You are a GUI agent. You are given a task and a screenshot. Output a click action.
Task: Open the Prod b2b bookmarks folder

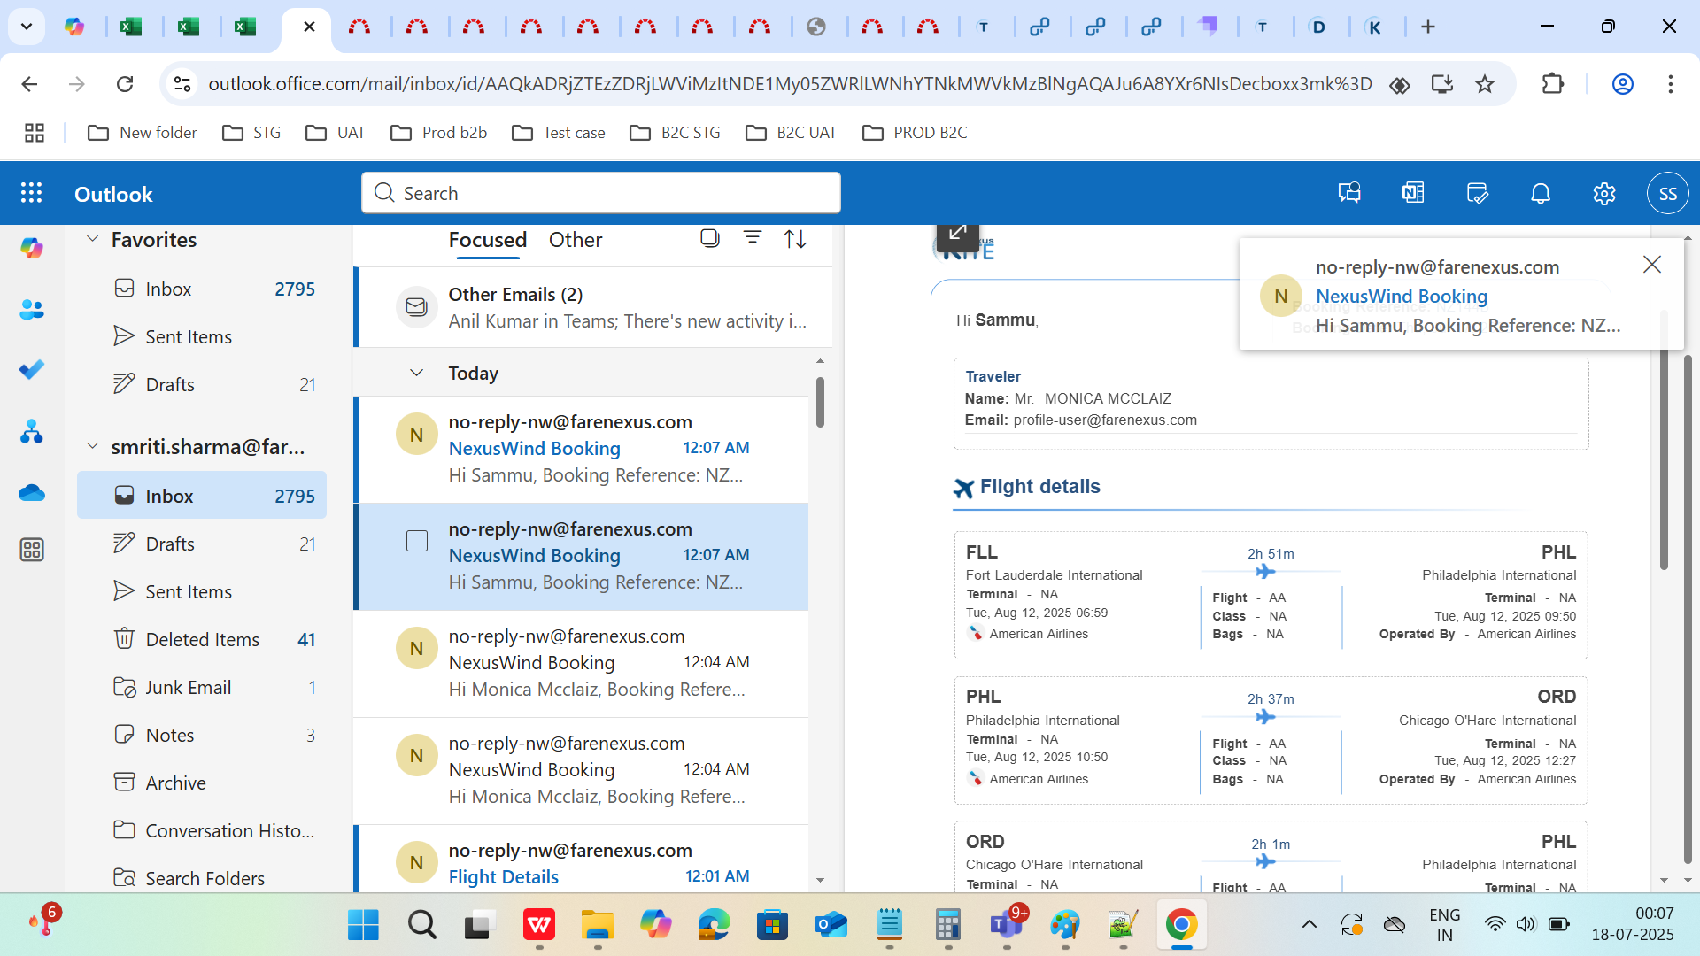(439, 133)
